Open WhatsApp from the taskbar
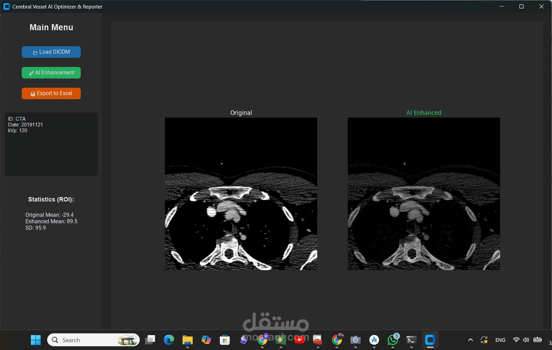 (x=393, y=340)
